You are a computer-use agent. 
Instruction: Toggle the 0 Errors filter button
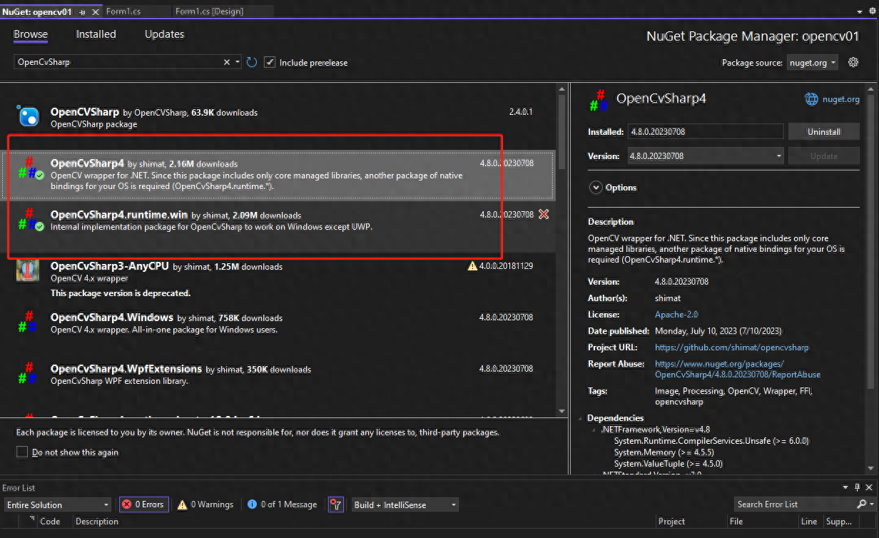143,504
